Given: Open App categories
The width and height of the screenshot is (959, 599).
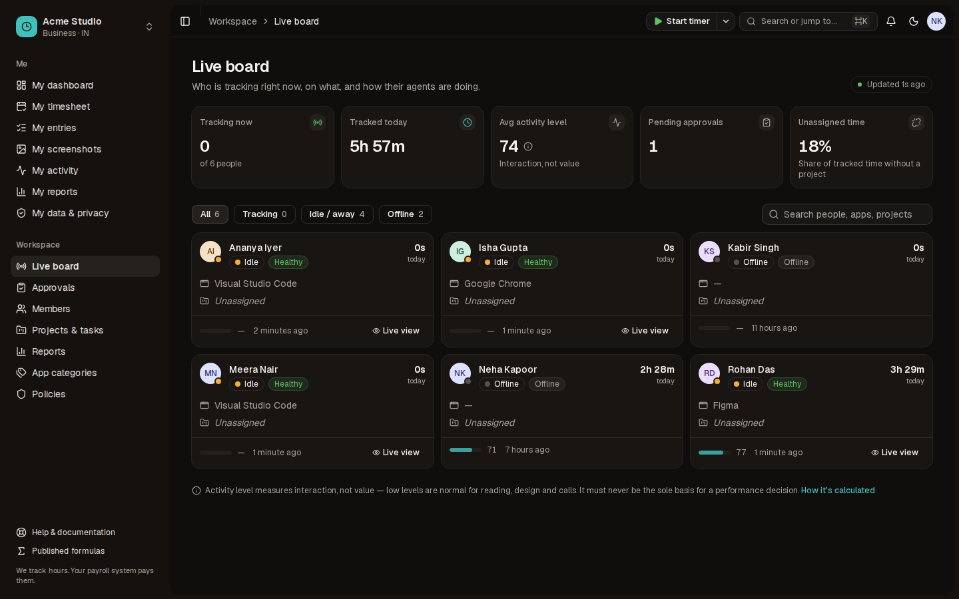Looking at the screenshot, I should click(x=85, y=373).
